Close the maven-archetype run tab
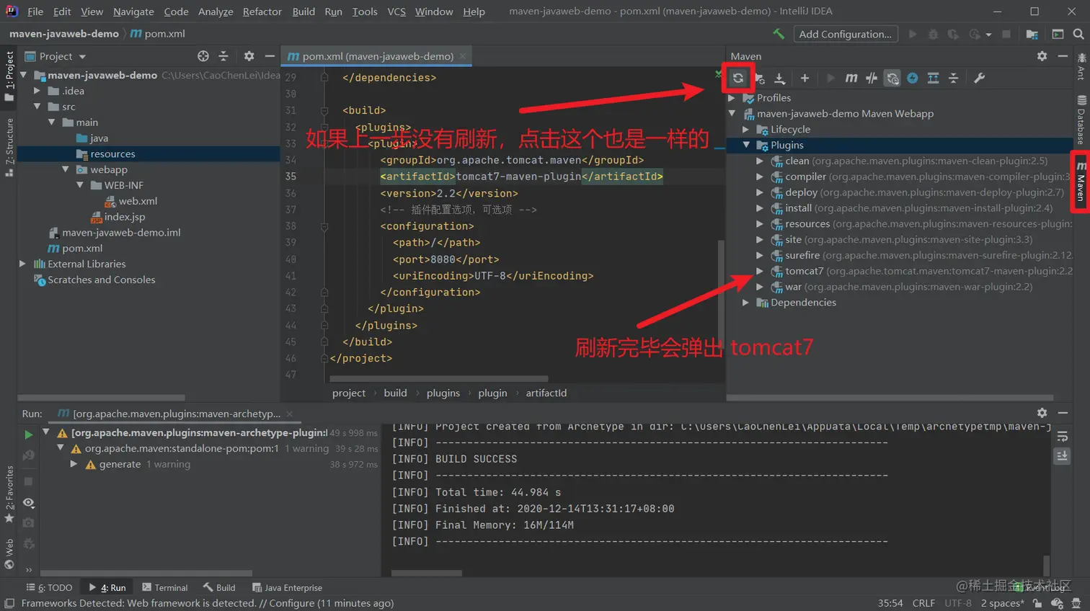Viewport: 1090px width, 611px height. click(x=289, y=414)
